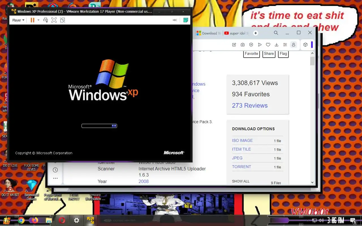Open the 2008 year link

(143, 181)
